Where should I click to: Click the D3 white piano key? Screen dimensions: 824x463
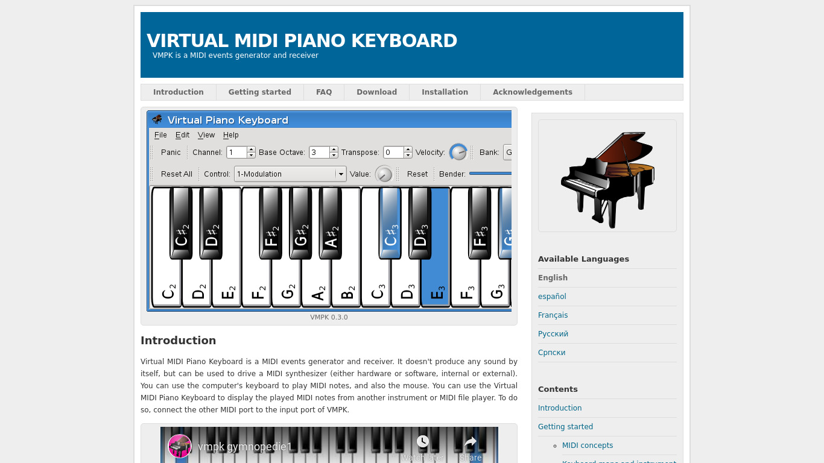point(405,283)
